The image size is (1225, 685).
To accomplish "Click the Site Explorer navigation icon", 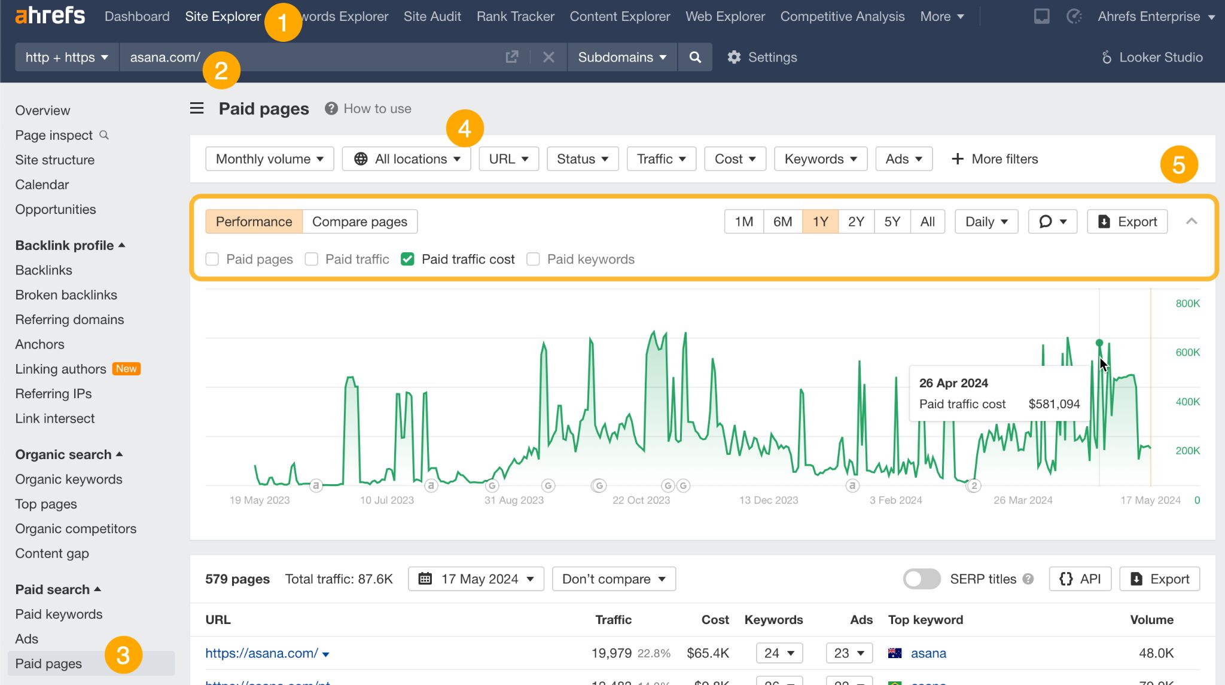I will pos(223,16).
